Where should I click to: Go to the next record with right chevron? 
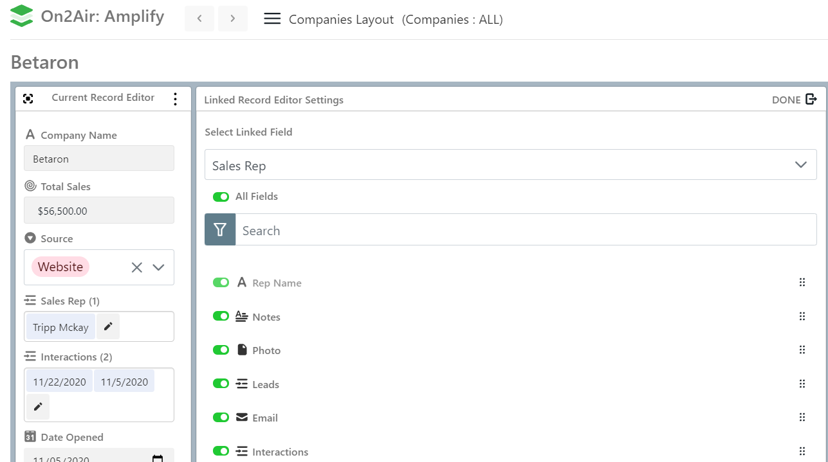[233, 19]
